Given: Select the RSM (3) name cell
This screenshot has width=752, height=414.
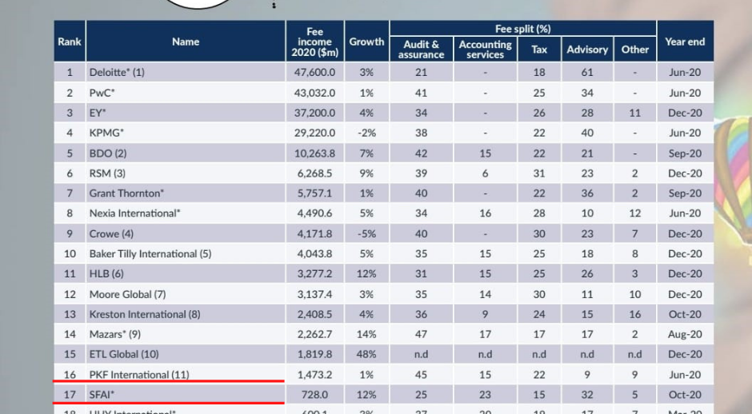Looking at the screenshot, I should [x=186, y=173].
